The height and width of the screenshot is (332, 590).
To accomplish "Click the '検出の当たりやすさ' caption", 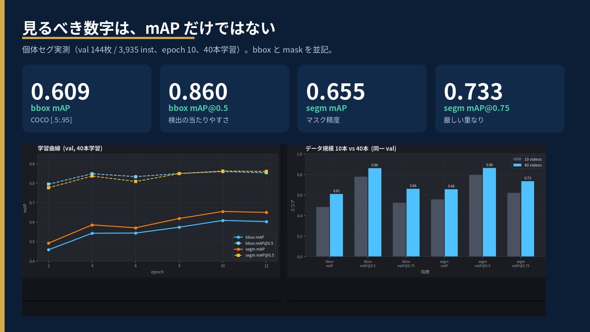I will [x=199, y=120].
